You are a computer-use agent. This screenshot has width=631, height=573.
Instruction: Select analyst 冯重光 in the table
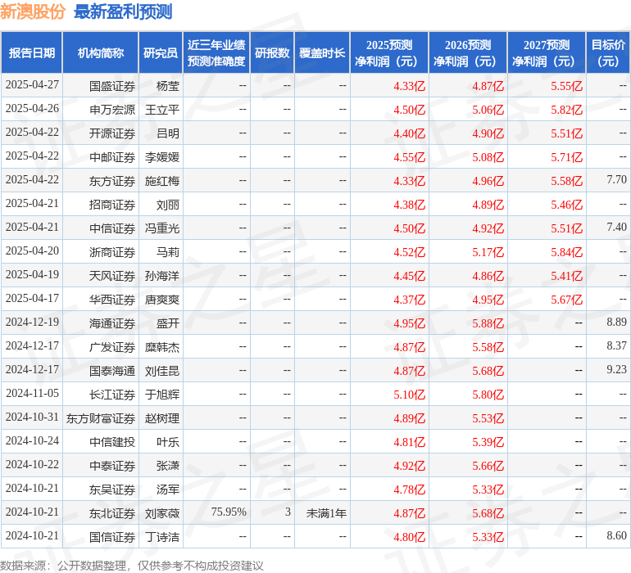(162, 228)
